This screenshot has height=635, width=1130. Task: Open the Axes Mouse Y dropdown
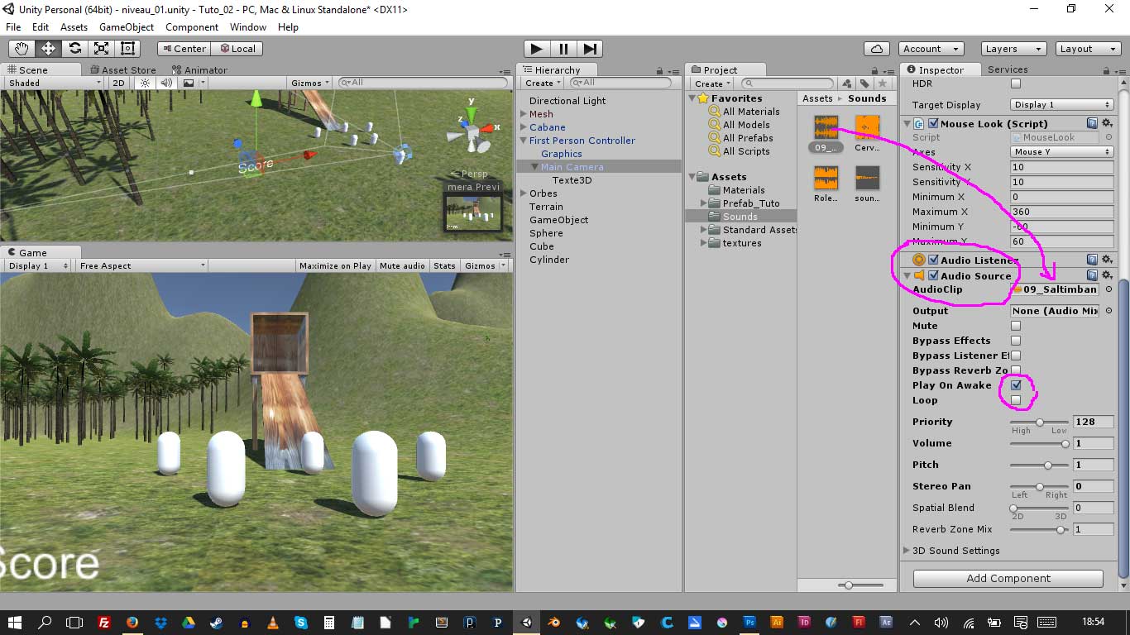point(1062,152)
